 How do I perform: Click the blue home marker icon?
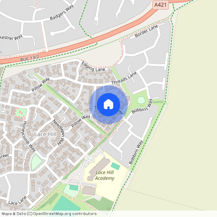tap(108, 105)
